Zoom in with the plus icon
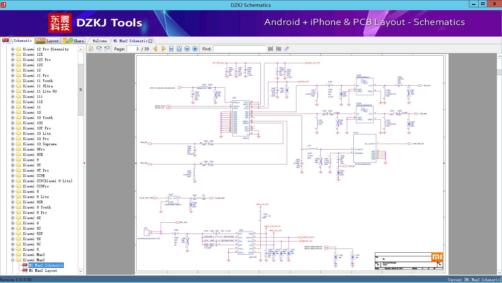Viewport: 502px width, 283px height. click(195, 49)
